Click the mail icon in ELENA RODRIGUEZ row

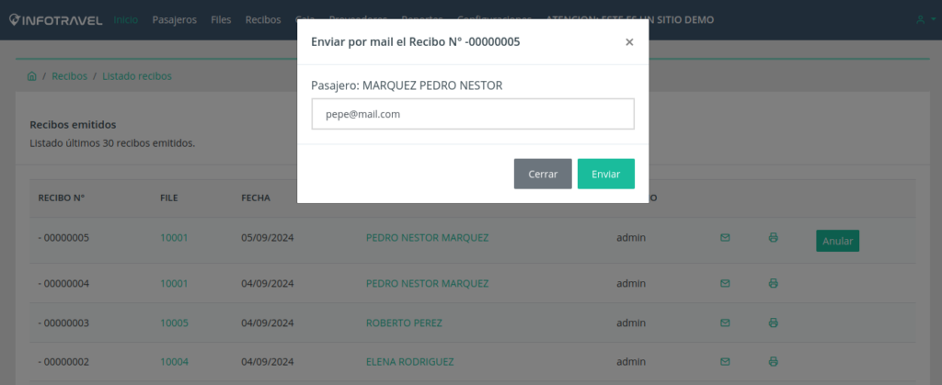point(725,362)
